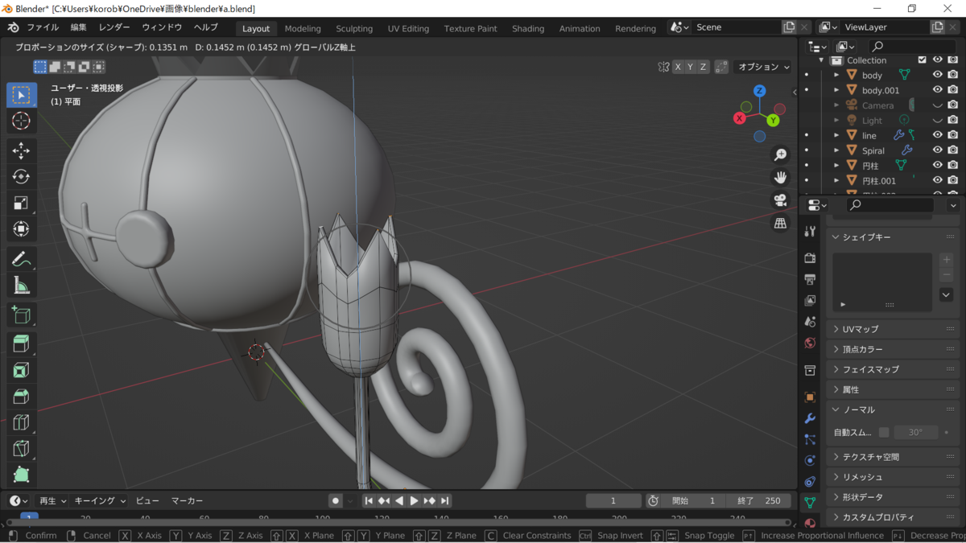Open the キーイング timeline dropdown
966x543 pixels.
click(100, 500)
